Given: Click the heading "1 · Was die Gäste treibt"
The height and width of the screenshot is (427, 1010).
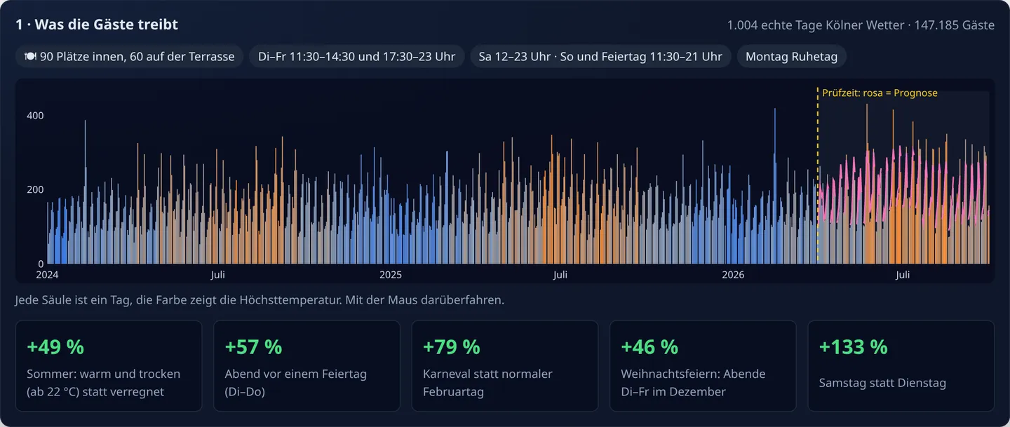Looking at the screenshot, I should coord(97,25).
